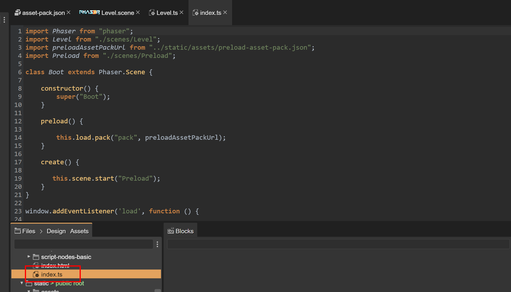Open the Files panel options menu

157,244
